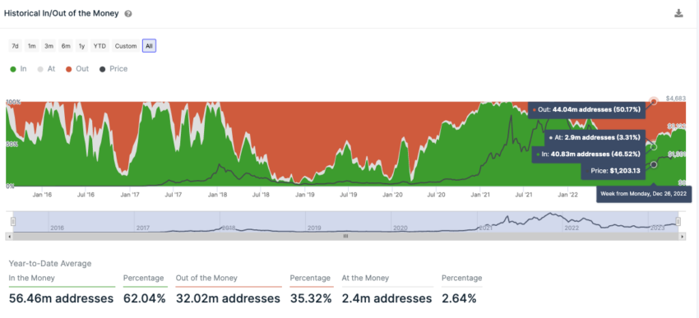Click the download chart icon
699x318 pixels.
pyautogui.click(x=678, y=13)
